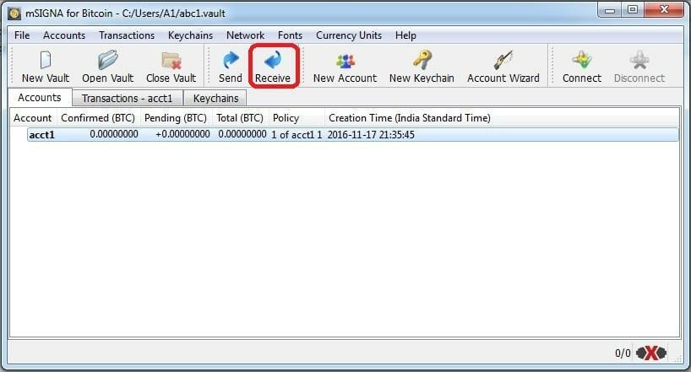Maximize the mSIGNA window
The image size is (691, 372).
pos(633,10)
